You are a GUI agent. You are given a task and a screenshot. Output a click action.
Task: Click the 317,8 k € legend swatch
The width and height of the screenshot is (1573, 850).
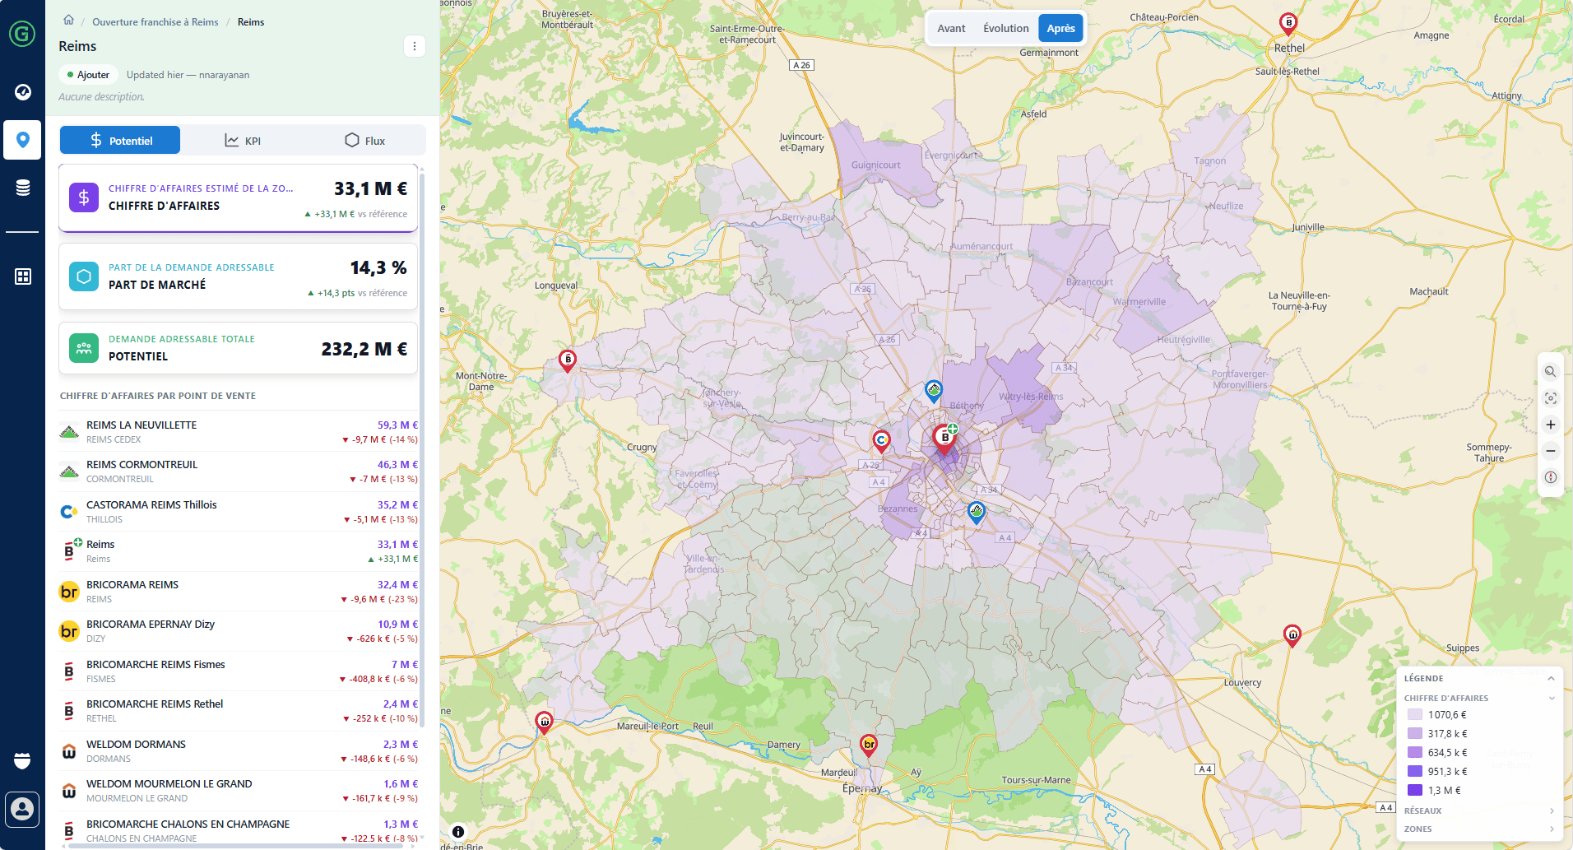click(x=1415, y=734)
